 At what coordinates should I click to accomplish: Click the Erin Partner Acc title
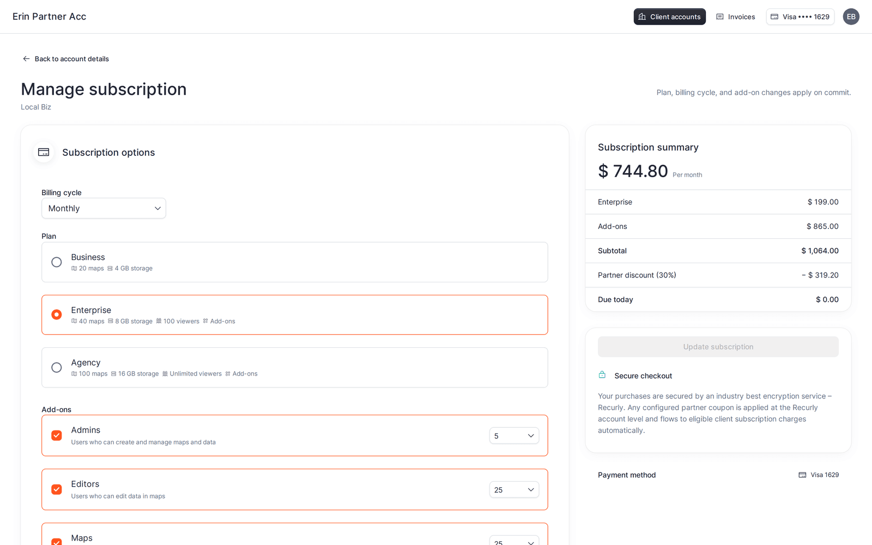click(x=50, y=16)
